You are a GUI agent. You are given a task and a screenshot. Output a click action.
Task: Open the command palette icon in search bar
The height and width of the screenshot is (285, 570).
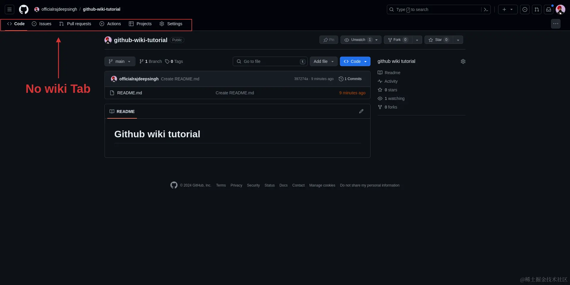tap(486, 9)
